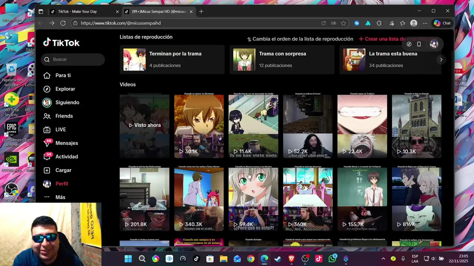Image resolution: width=474 pixels, height=266 pixels.
Task: Select the Micus Sempai HD tab
Action: (159, 11)
